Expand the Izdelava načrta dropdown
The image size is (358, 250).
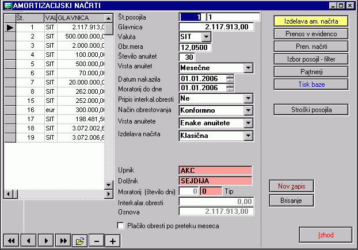[248, 136]
